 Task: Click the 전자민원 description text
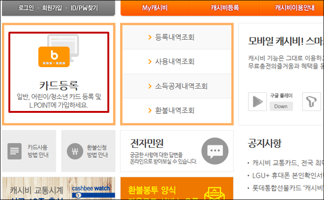(x=163, y=158)
